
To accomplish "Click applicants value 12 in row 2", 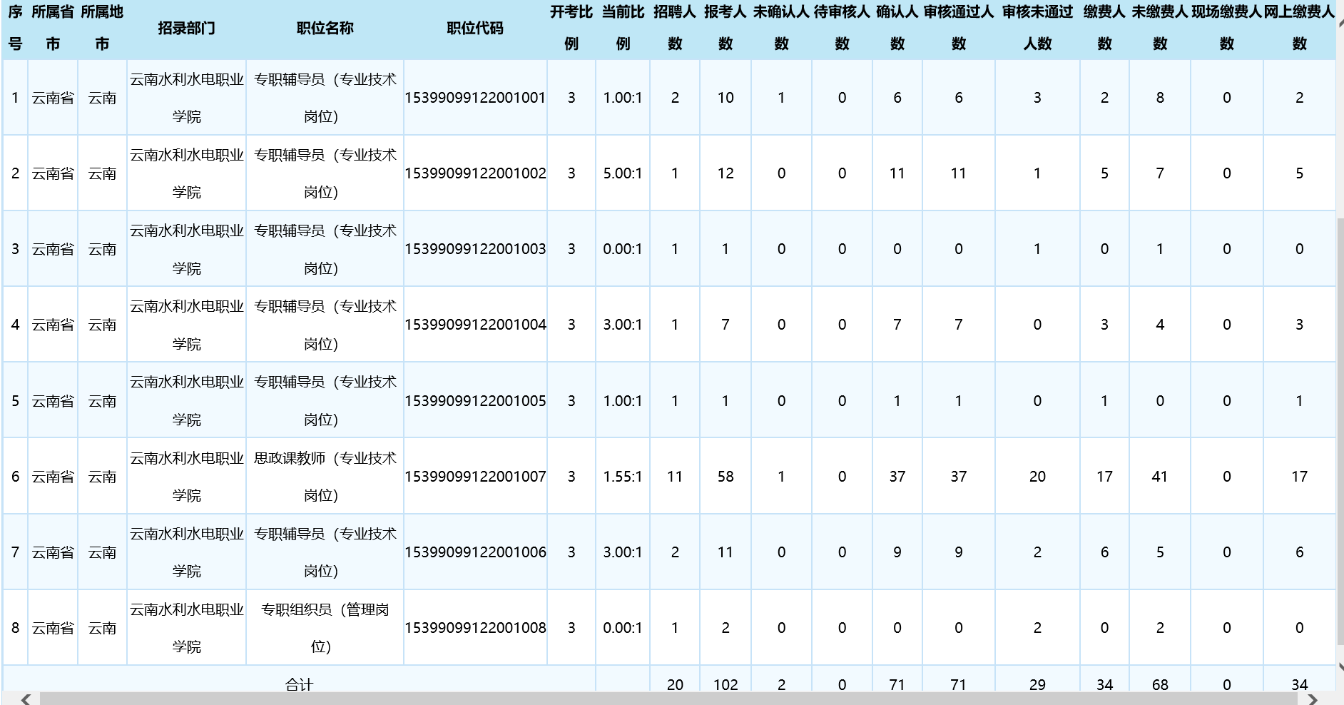I will coord(726,173).
